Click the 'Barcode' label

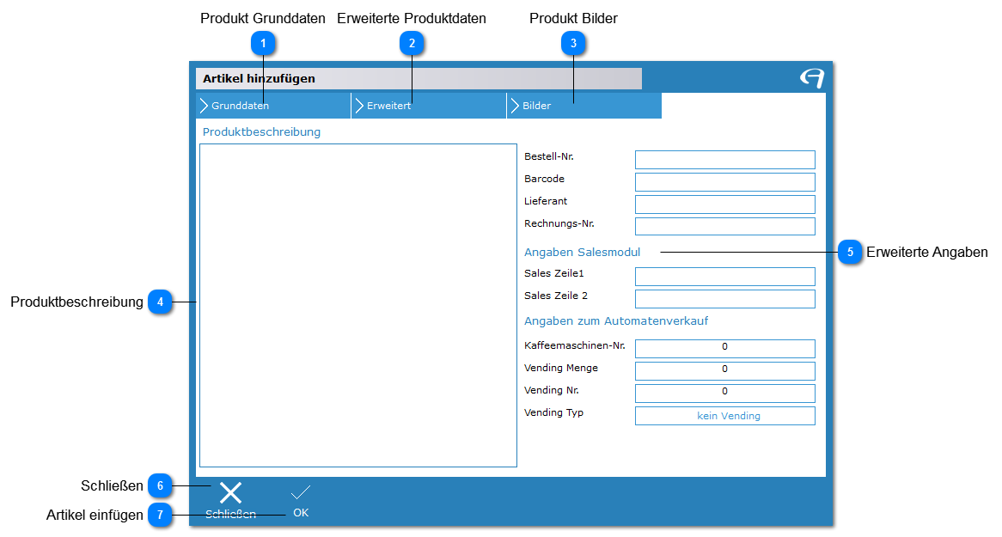pos(545,179)
